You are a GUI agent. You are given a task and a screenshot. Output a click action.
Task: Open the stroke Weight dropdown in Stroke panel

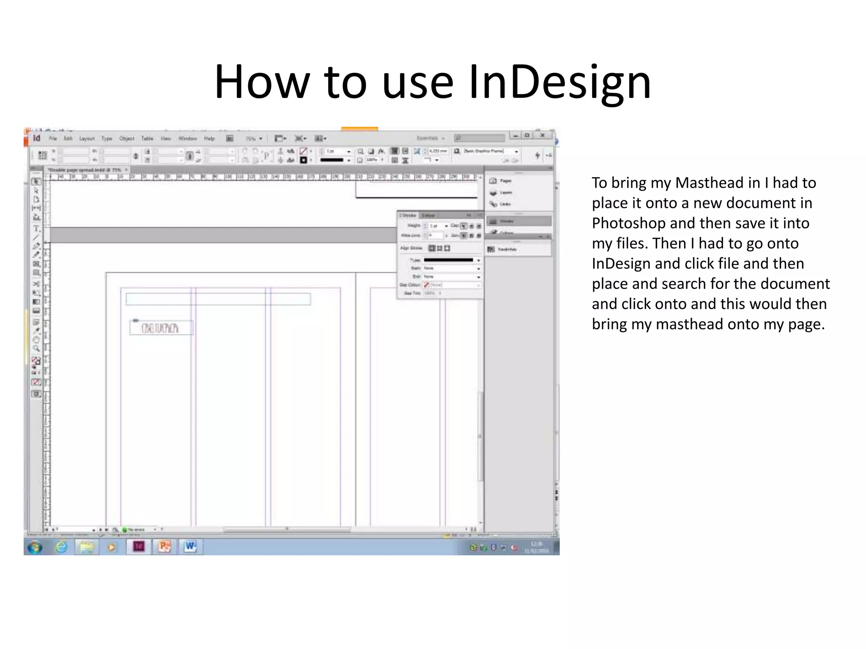point(446,226)
